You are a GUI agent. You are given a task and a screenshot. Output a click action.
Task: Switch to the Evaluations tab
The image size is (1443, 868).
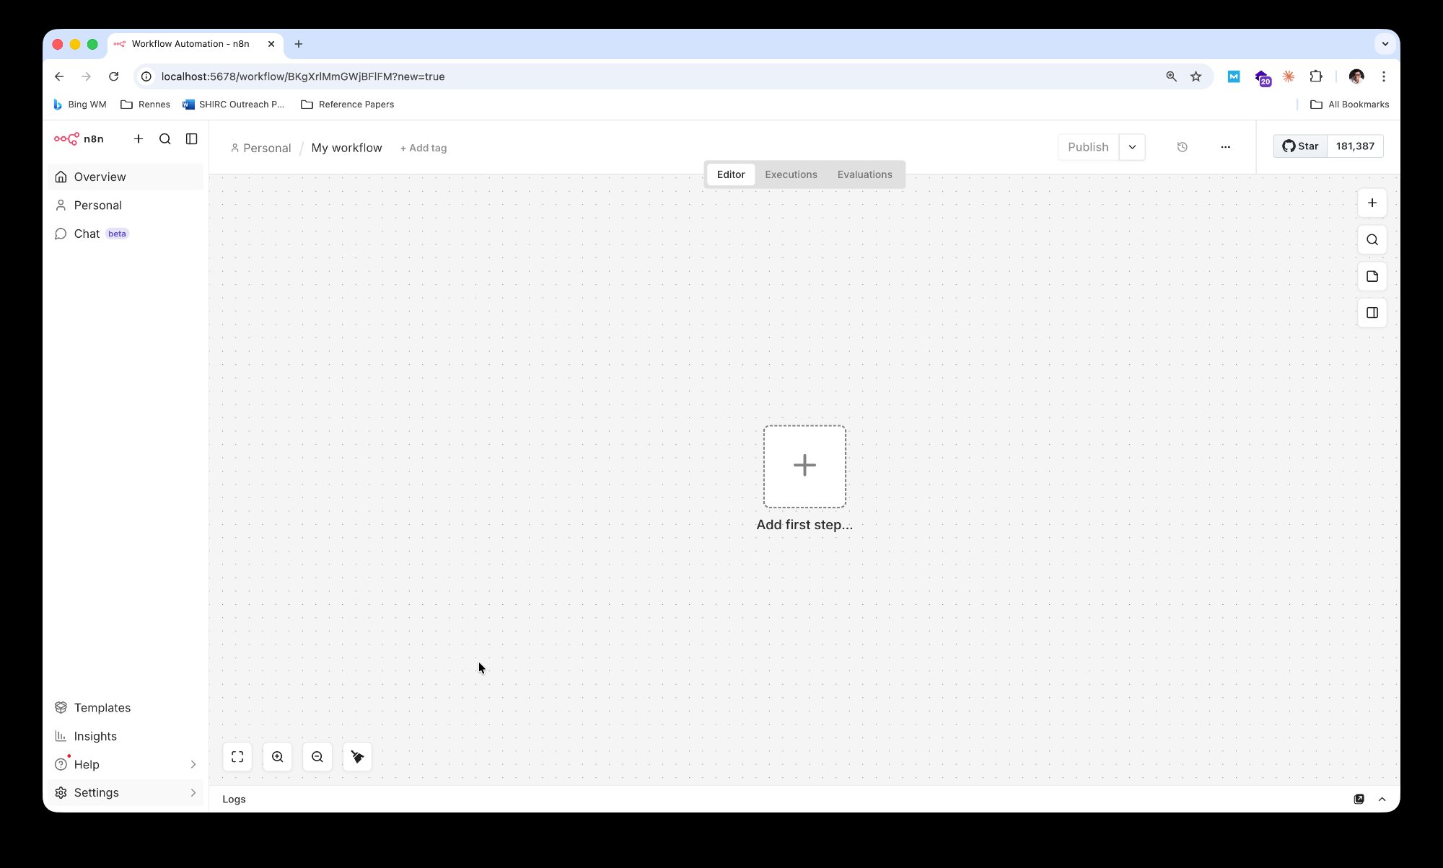864,174
